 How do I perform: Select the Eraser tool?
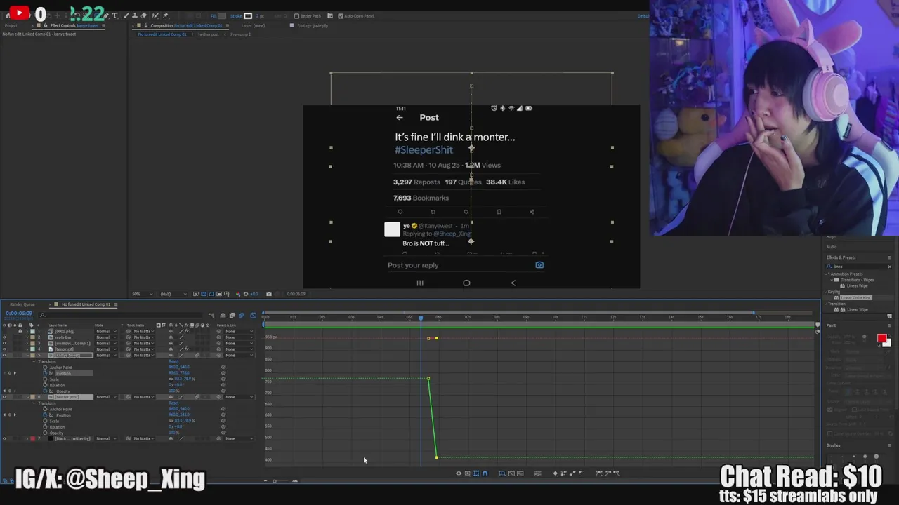coord(143,15)
